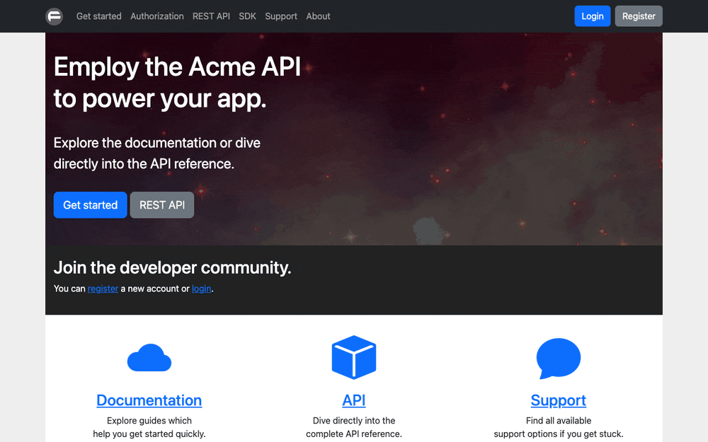Viewport: 708px width, 442px height.
Task: Click the 'Find all available' description text
Action: tap(559, 421)
